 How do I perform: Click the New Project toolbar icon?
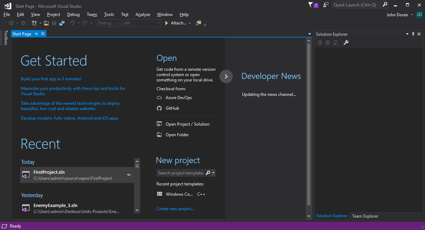coord(34,23)
